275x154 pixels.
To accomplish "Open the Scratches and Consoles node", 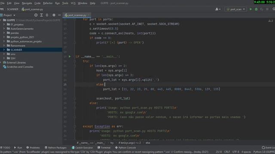I will point(18,67).
